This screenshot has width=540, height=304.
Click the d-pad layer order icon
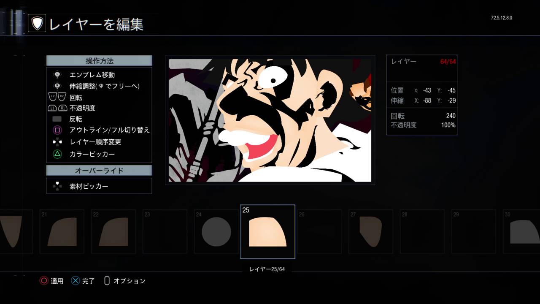point(57,142)
